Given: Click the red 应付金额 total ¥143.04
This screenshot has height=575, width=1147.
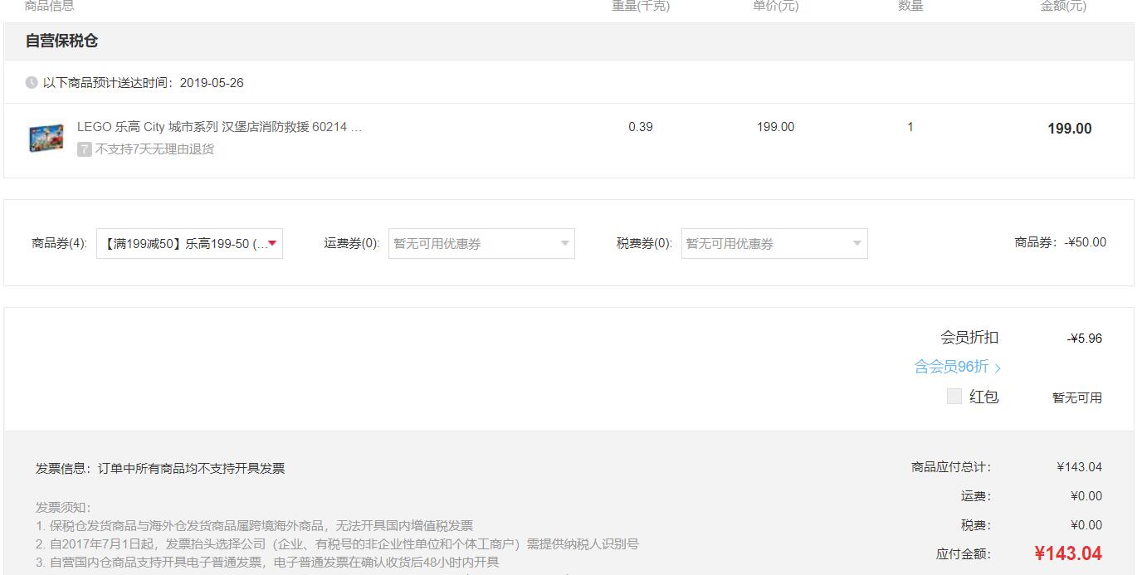Looking at the screenshot, I should 1068,553.
